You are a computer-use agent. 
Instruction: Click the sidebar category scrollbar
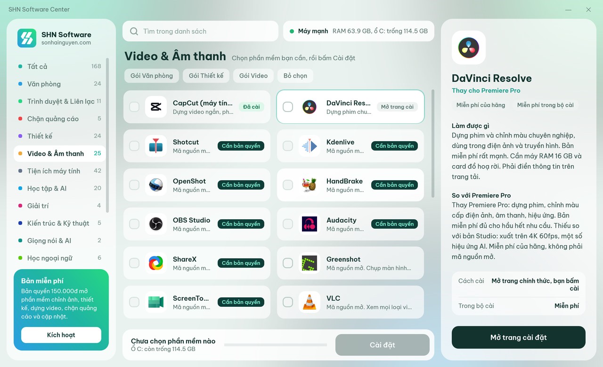coord(107,136)
